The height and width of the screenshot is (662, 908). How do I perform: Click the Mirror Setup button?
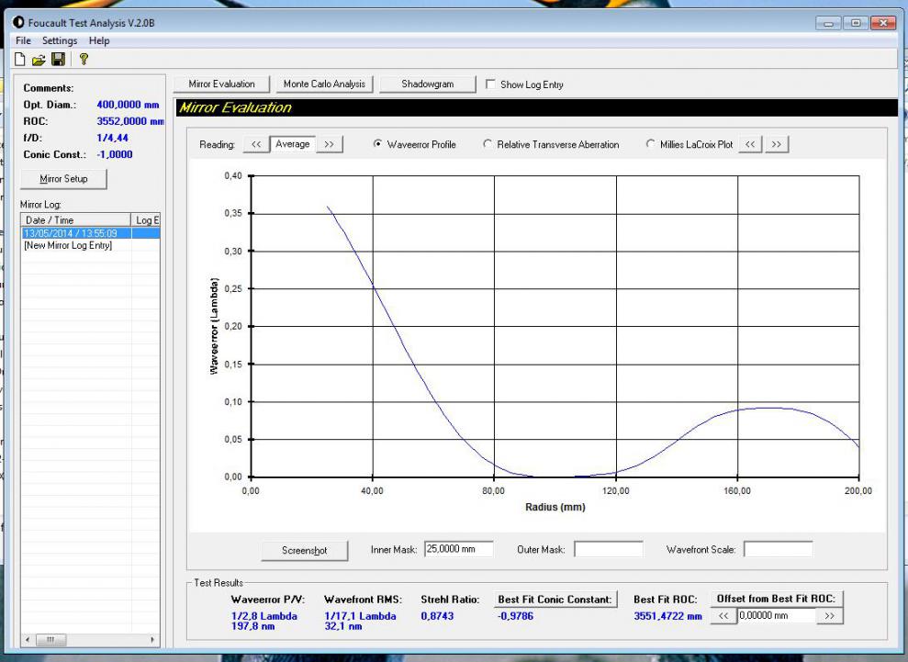63,179
